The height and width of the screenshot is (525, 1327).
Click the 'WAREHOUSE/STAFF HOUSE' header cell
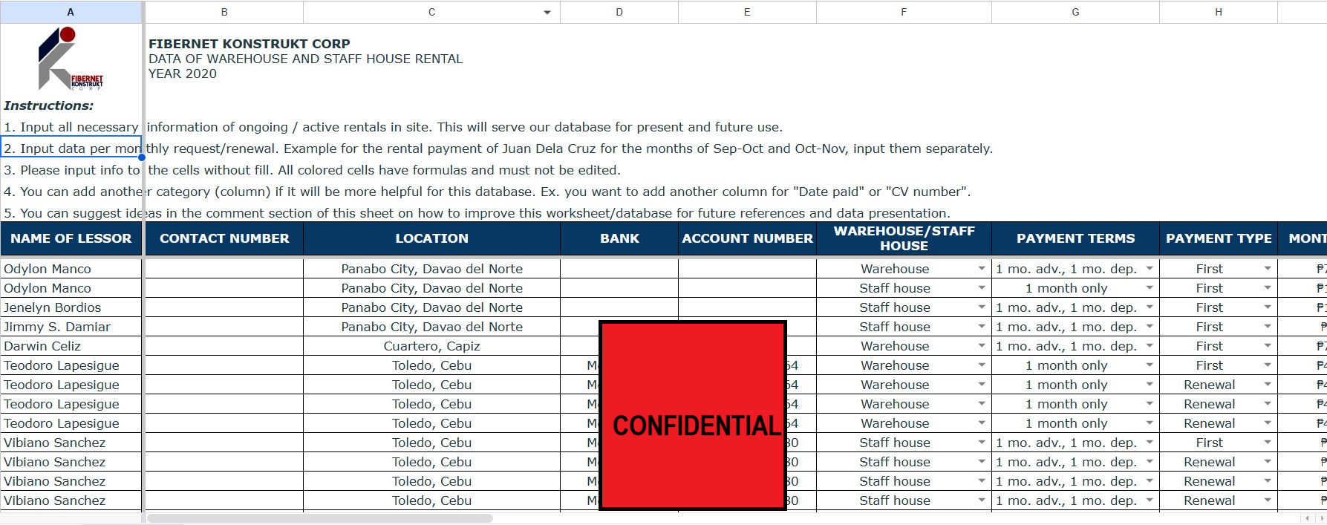(x=904, y=238)
